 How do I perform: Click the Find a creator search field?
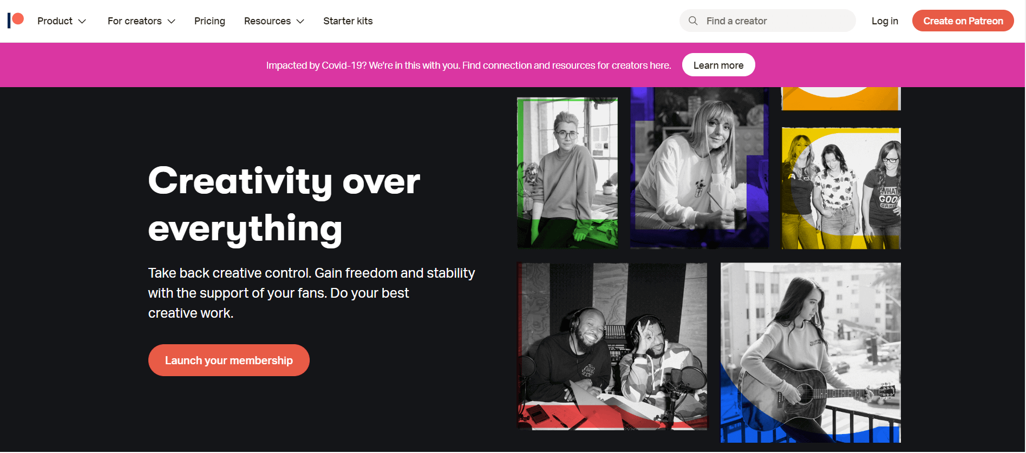point(768,21)
